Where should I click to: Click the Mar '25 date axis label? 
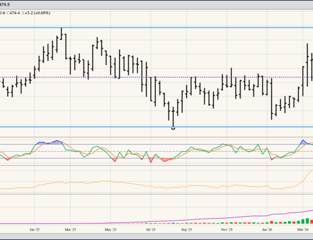pyautogui.click(x=70, y=229)
